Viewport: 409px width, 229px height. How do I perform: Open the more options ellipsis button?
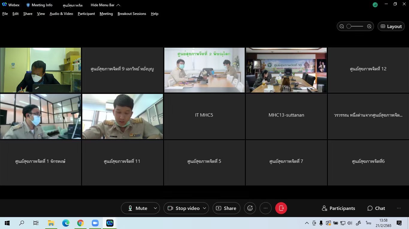point(265,208)
